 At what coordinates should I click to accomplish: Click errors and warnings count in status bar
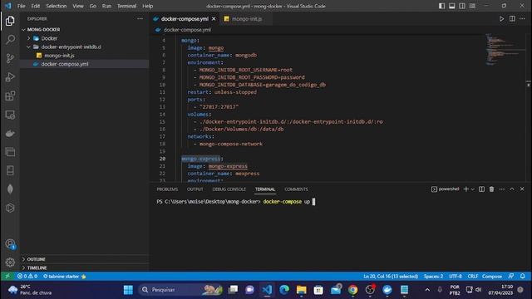tap(27, 277)
